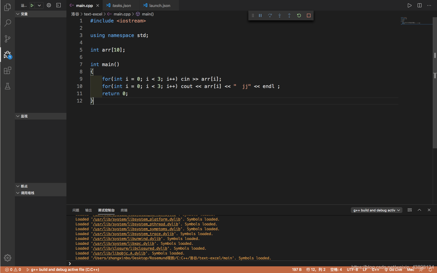The height and width of the screenshot is (273, 437).
Task: Split the editor to the right
Action: pos(419,5)
